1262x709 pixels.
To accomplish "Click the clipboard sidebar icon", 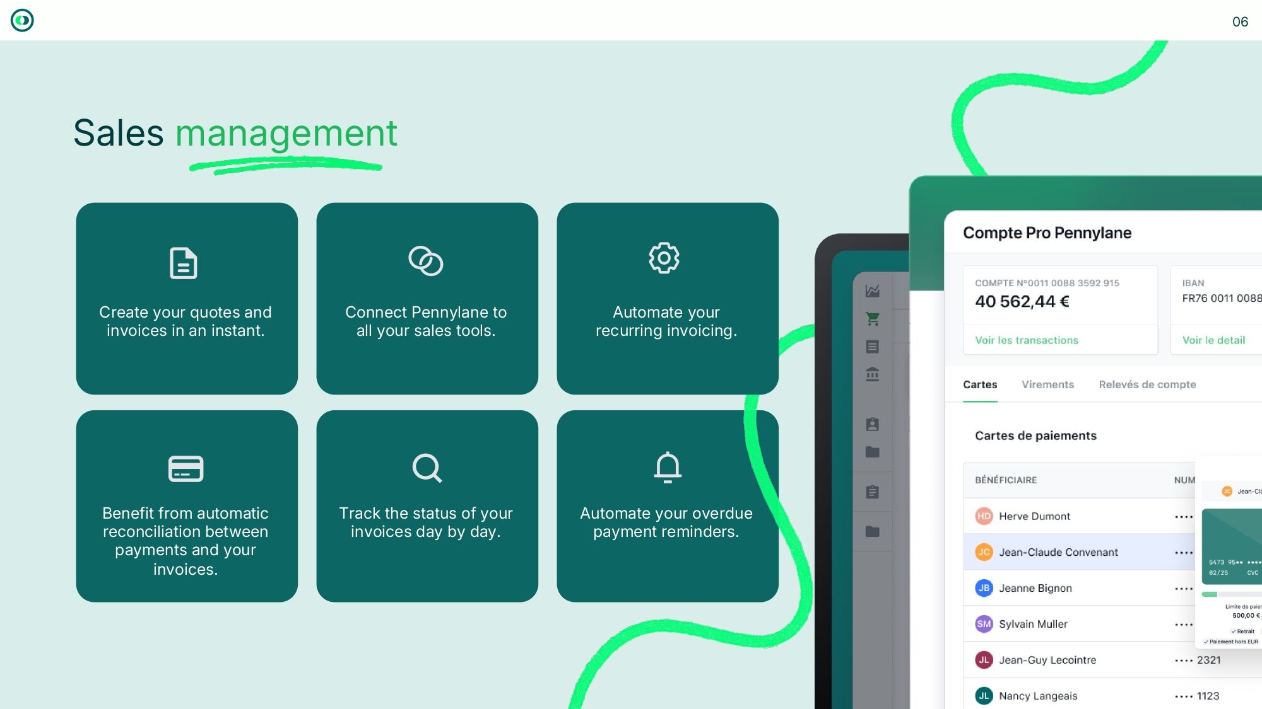I will coord(873,492).
